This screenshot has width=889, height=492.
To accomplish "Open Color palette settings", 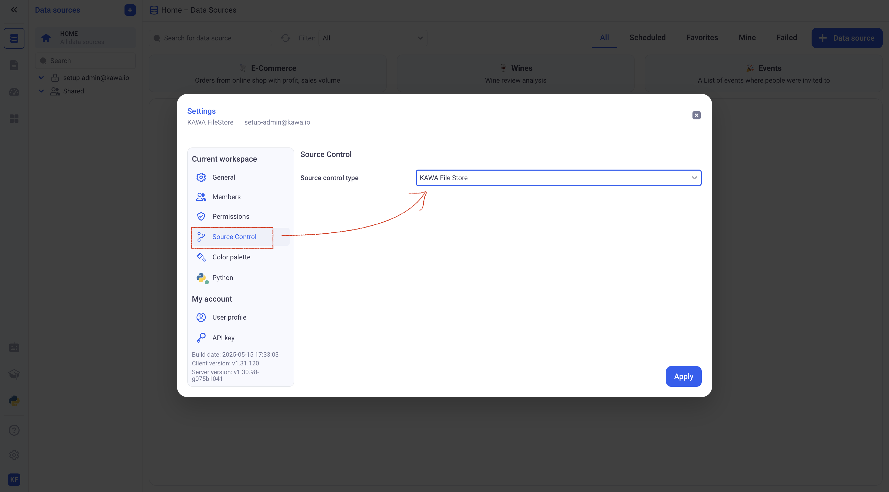I will coord(231,257).
